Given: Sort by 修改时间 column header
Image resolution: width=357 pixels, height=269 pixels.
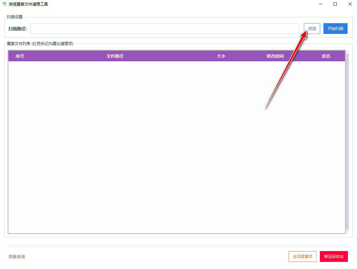Looking at the screenshot, I should pos(275,56).
